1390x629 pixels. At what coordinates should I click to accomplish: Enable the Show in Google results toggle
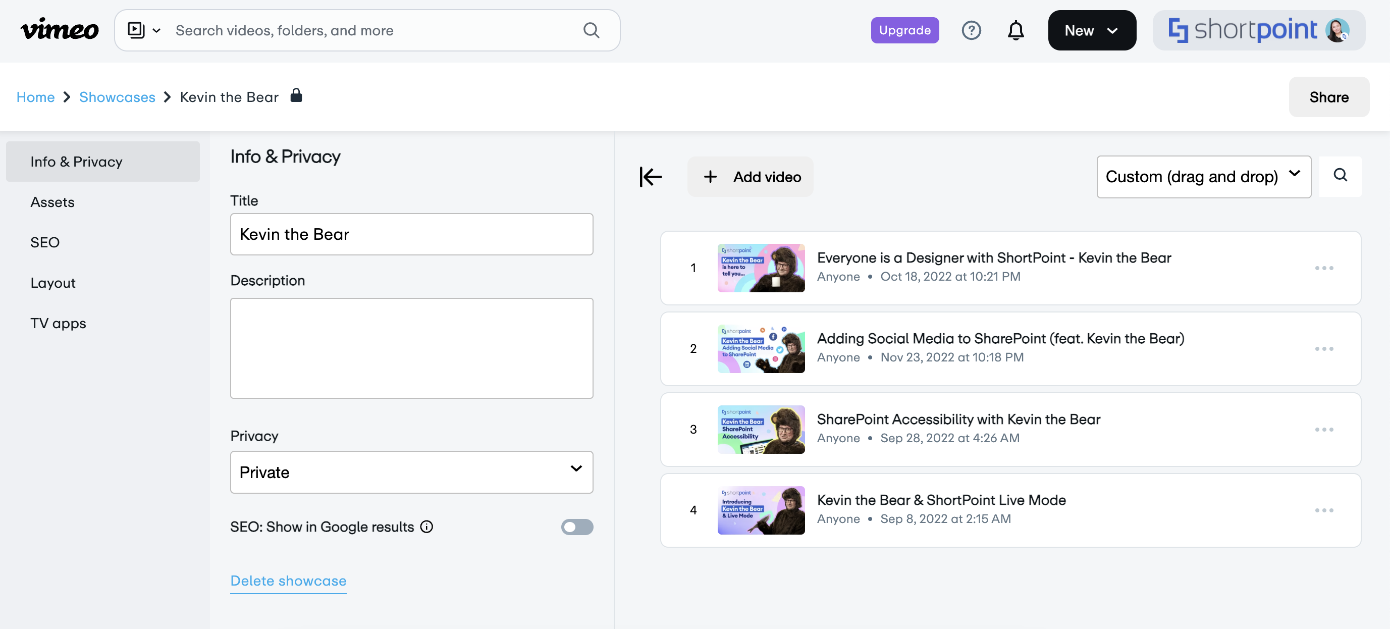click(x=577, y=527)
